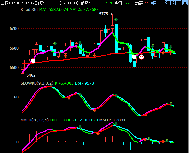
Task: Click the right arrow navigation icon
Action: point(173,3)
